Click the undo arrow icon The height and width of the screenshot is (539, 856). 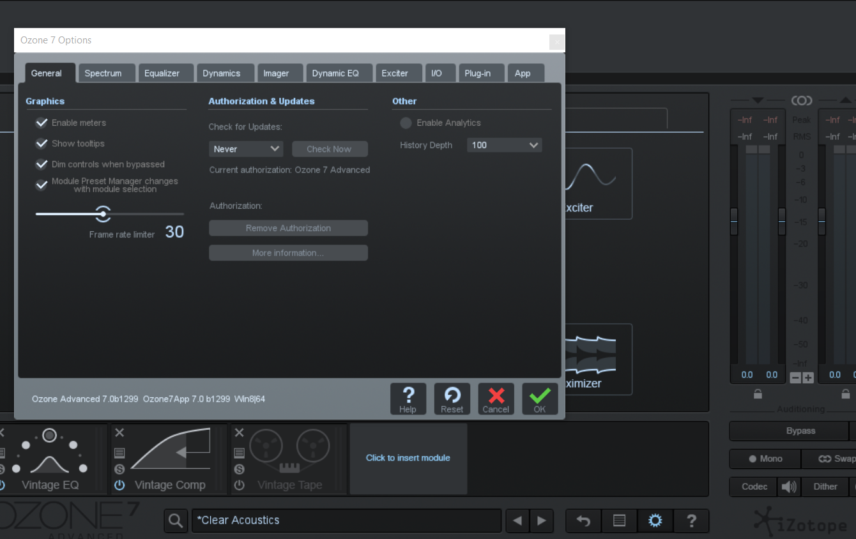pos(583,520)
